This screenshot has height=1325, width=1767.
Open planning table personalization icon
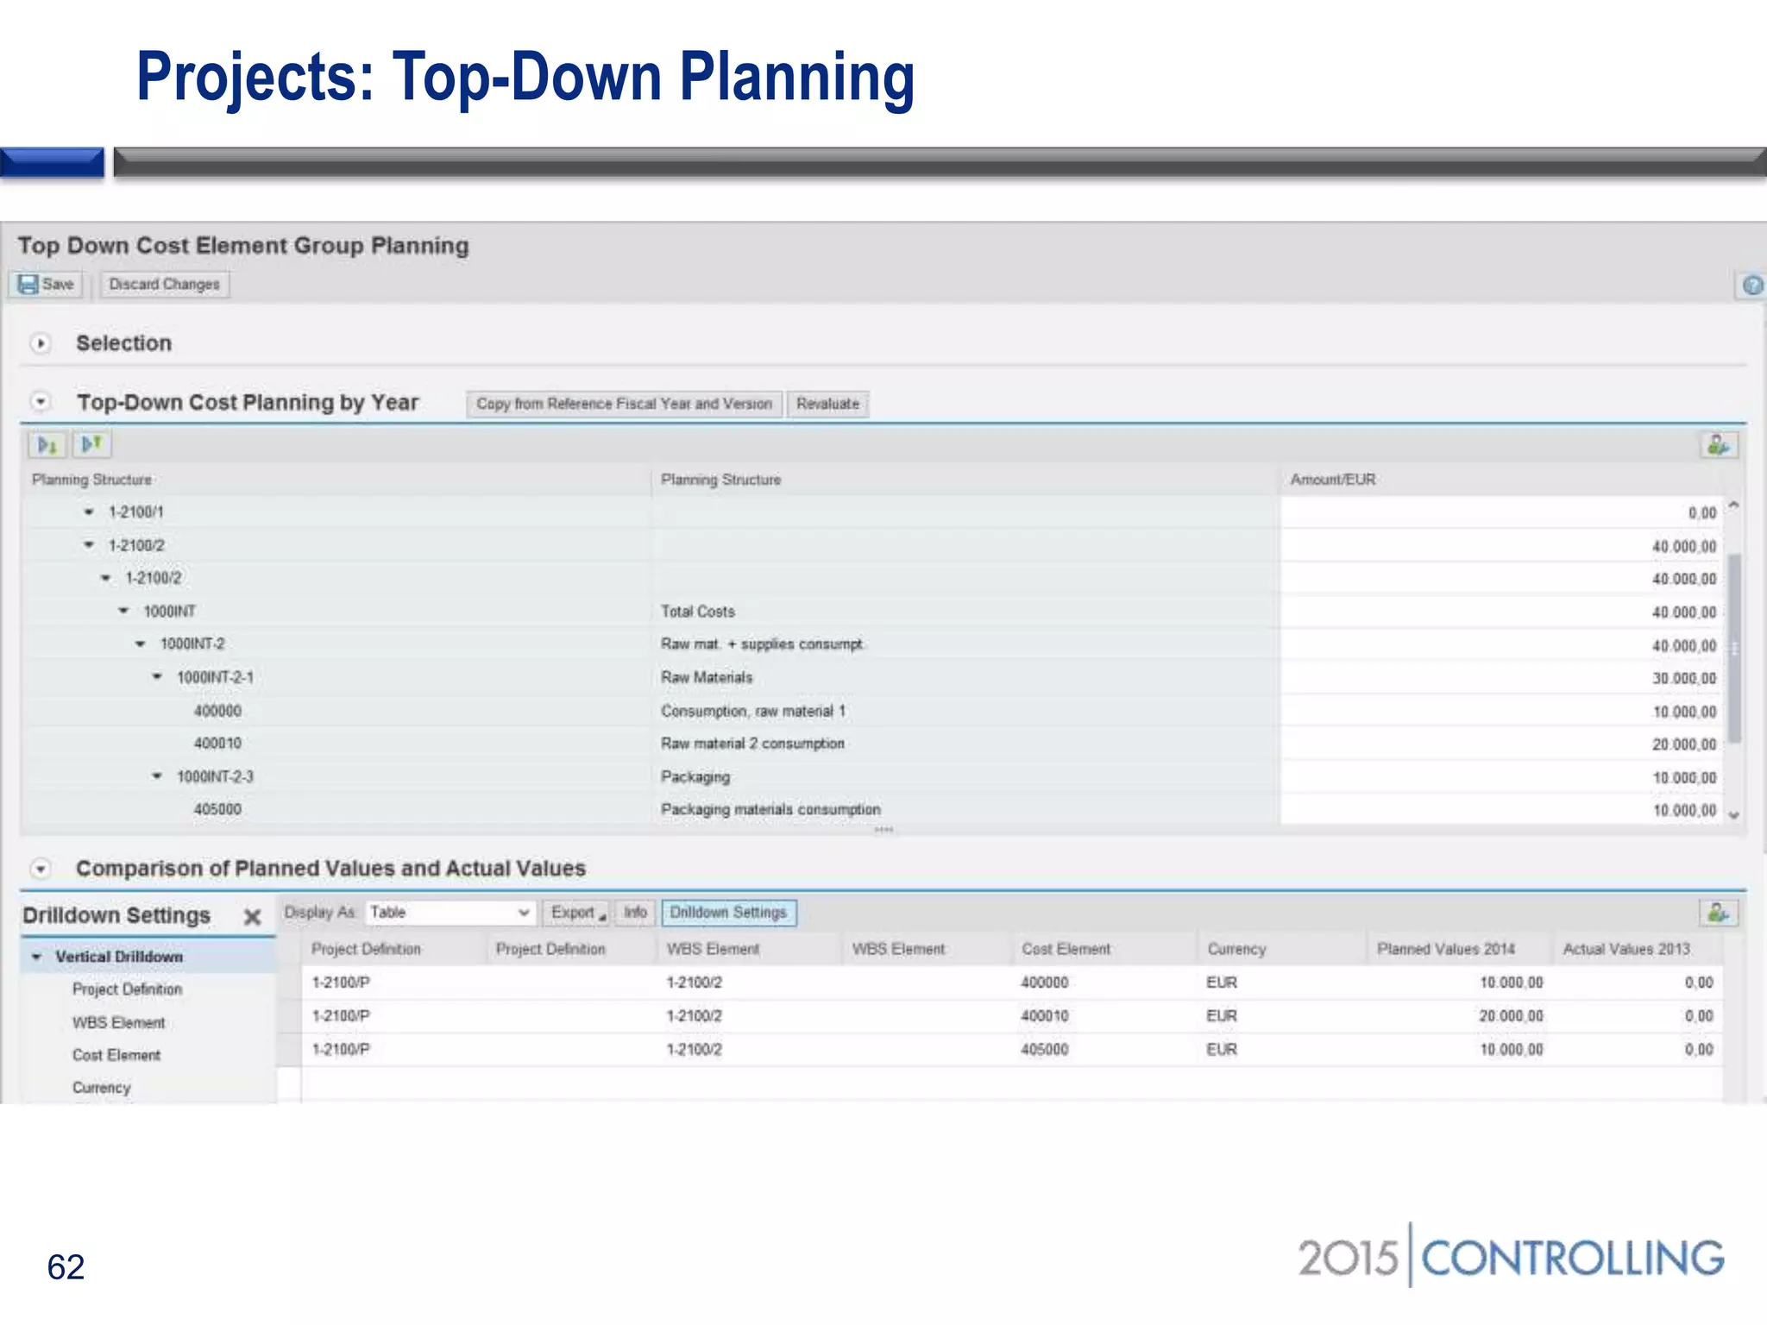[1718, 445]
